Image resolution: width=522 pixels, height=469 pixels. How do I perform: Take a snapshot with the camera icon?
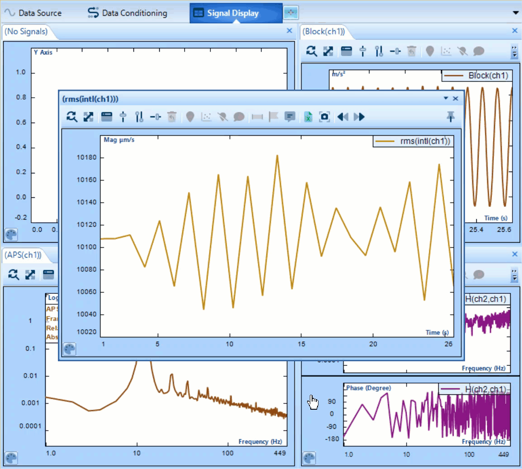(x=324, y=117)
